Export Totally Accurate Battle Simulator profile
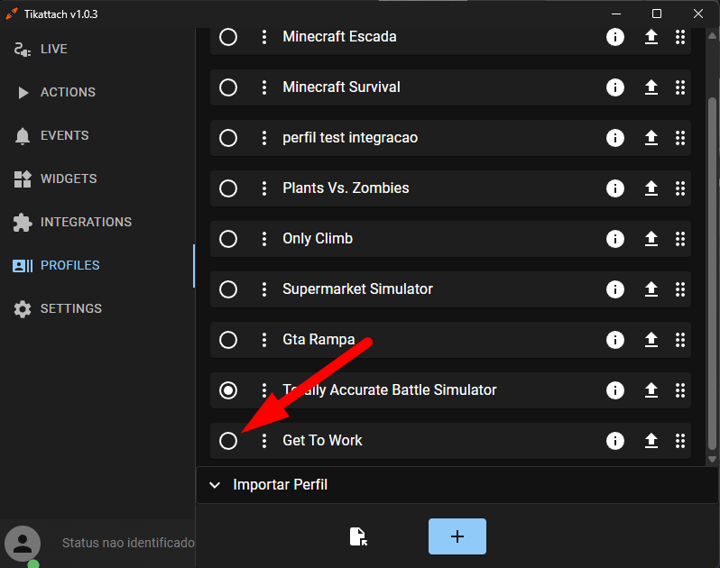The height and width of the screenshot is (568, 720). pos(651,390)
